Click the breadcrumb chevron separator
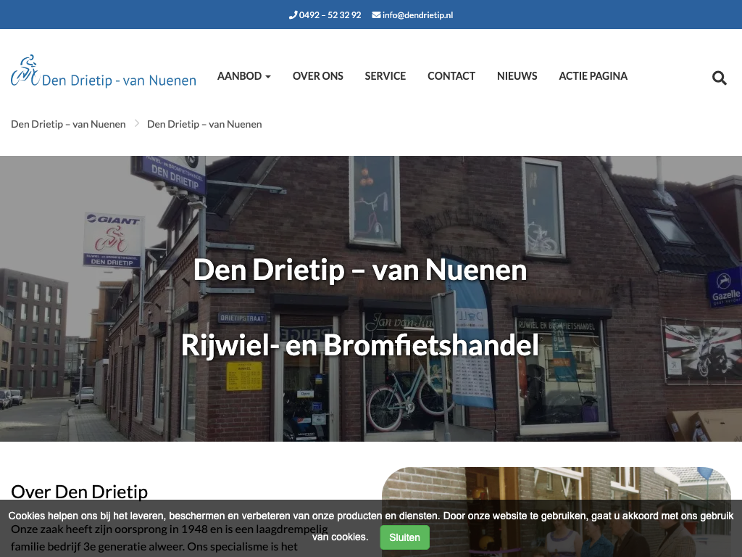742x557 pixels. [x=136, y=124]
